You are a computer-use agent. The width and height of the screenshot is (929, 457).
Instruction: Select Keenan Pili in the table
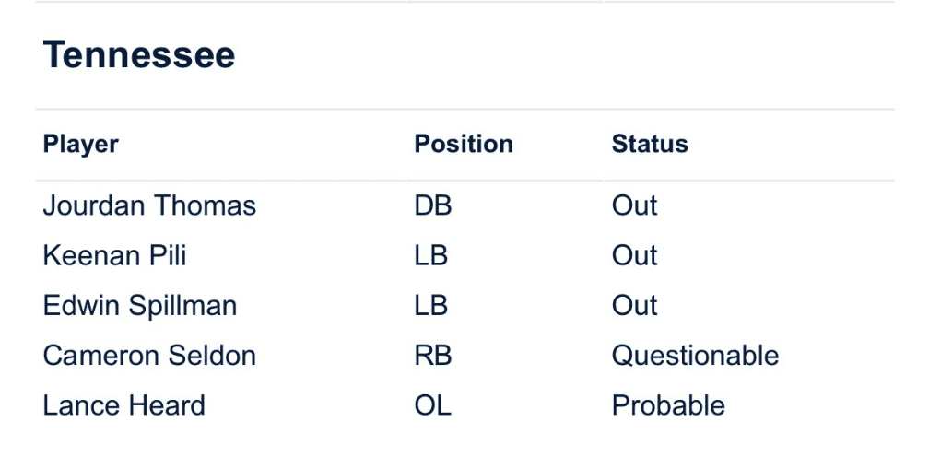(114, 255)
